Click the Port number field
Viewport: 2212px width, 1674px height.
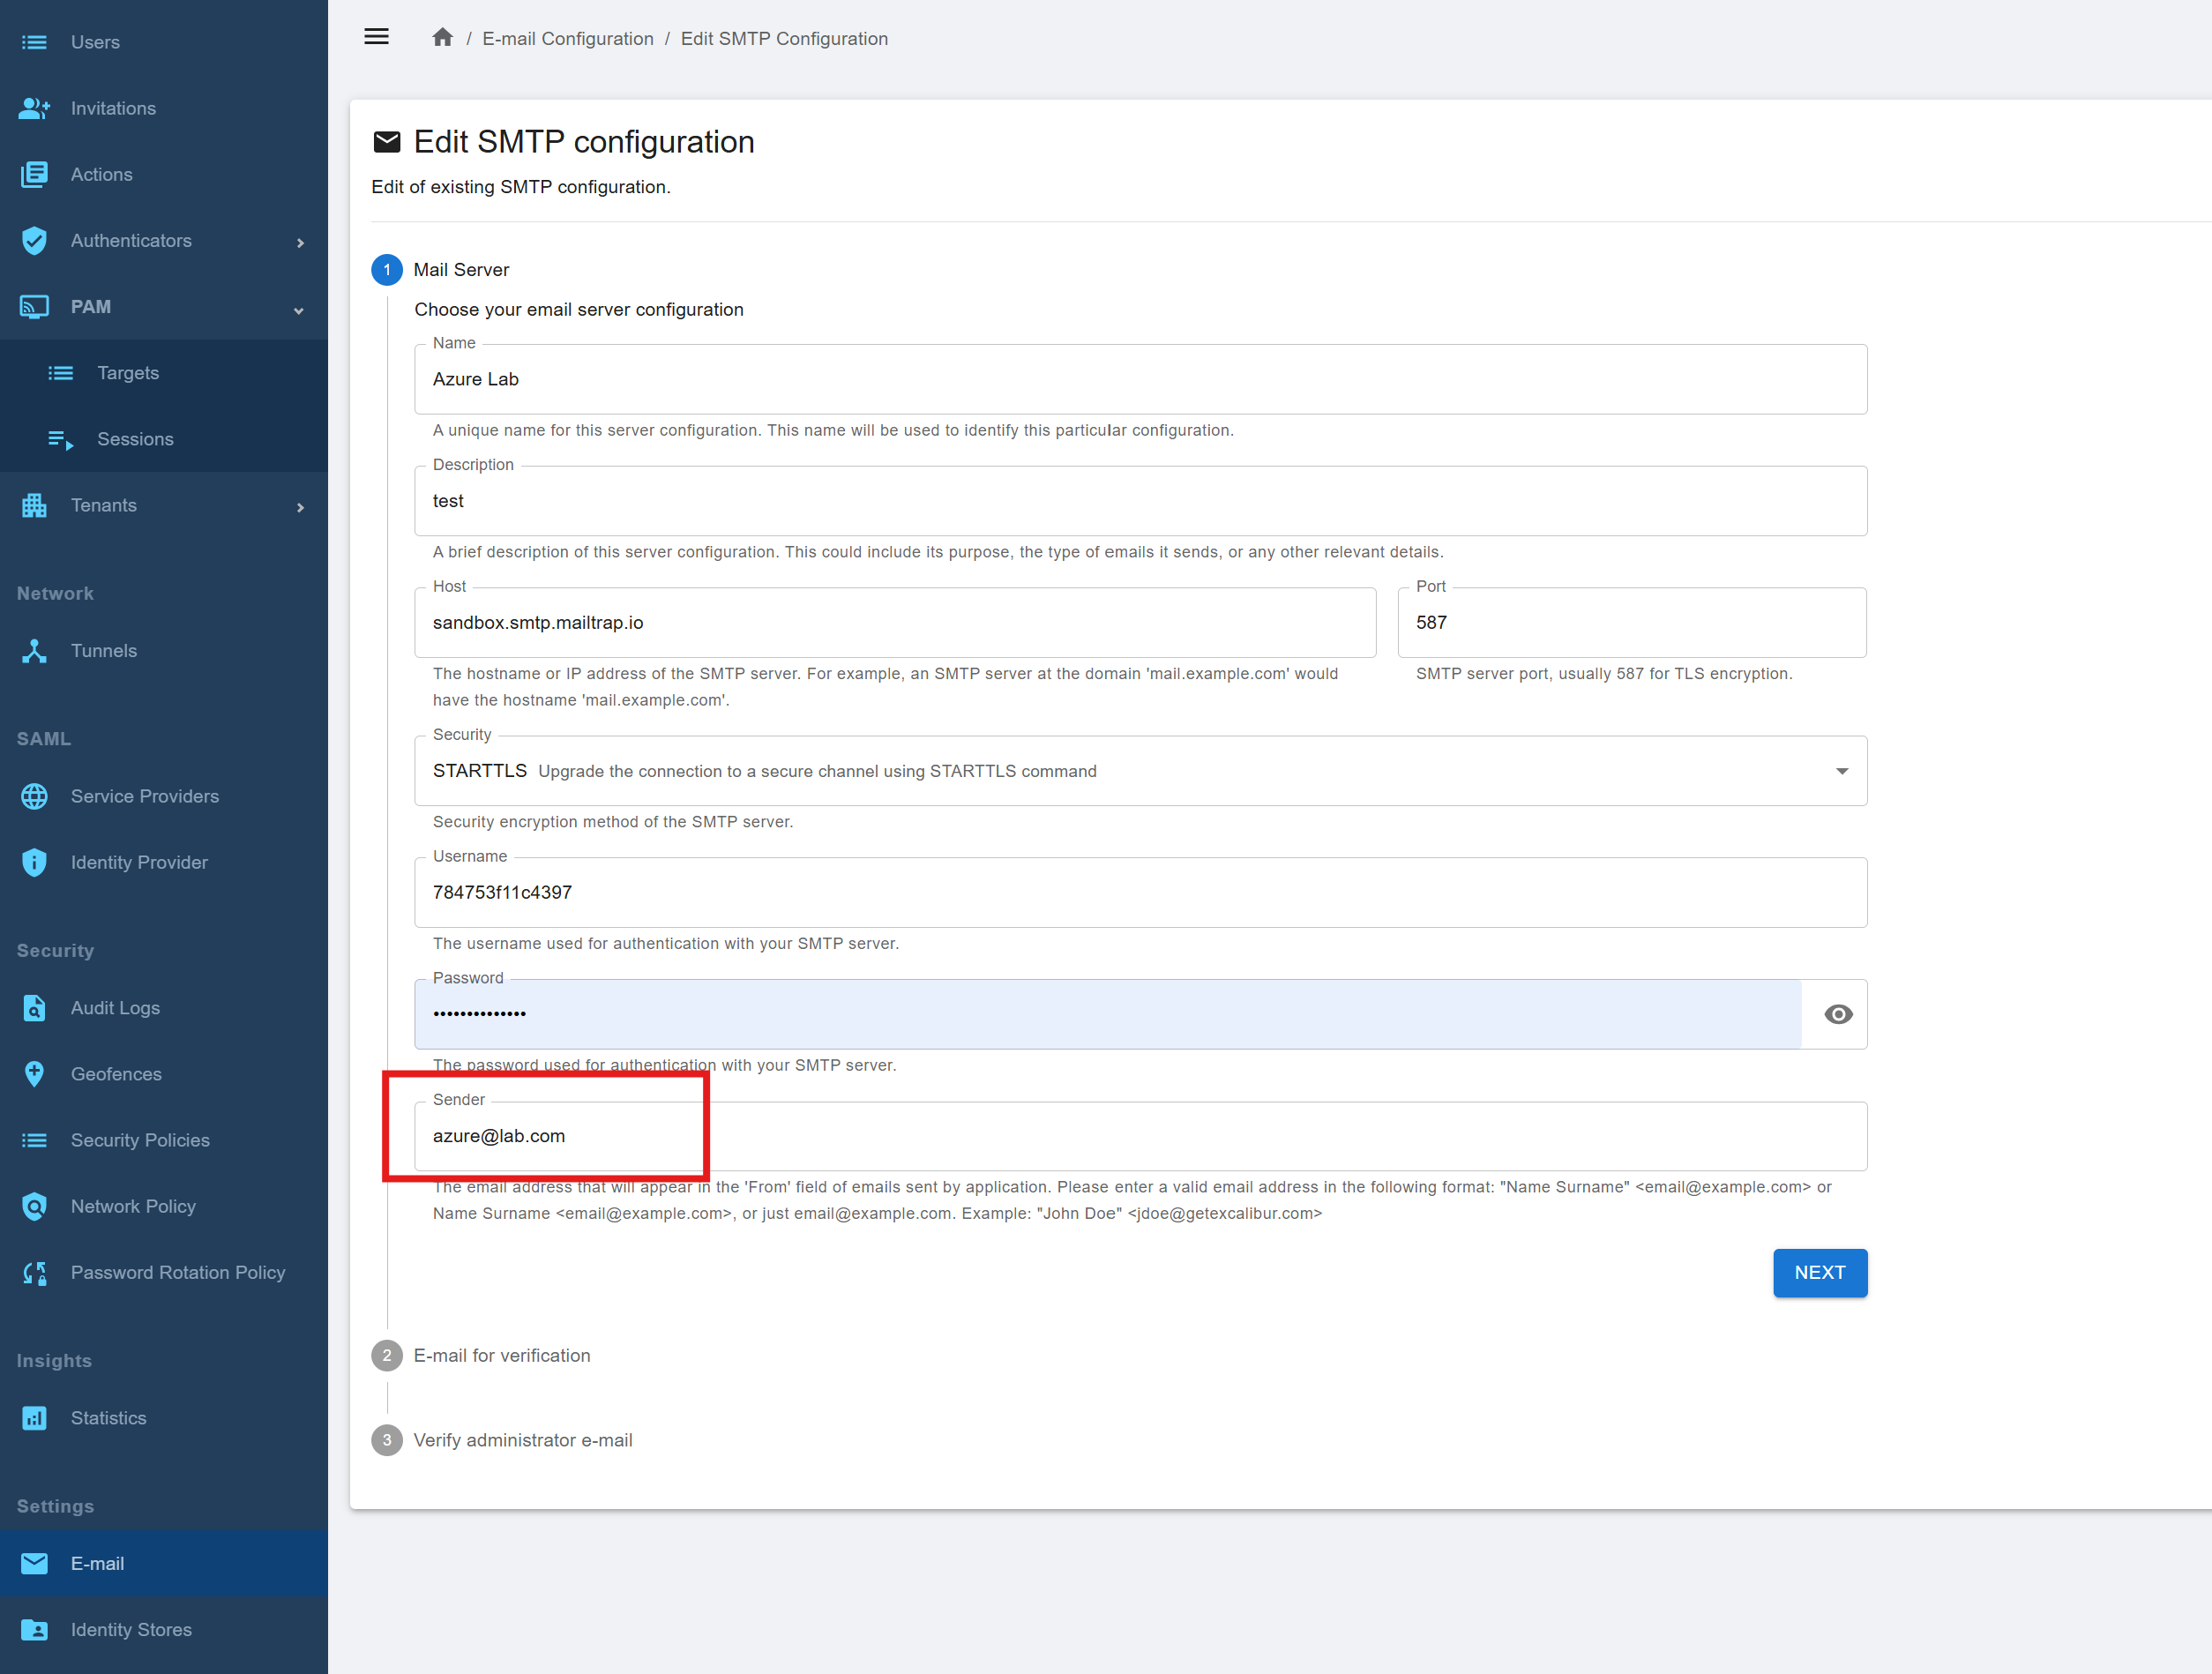(x=1630, y=622)
